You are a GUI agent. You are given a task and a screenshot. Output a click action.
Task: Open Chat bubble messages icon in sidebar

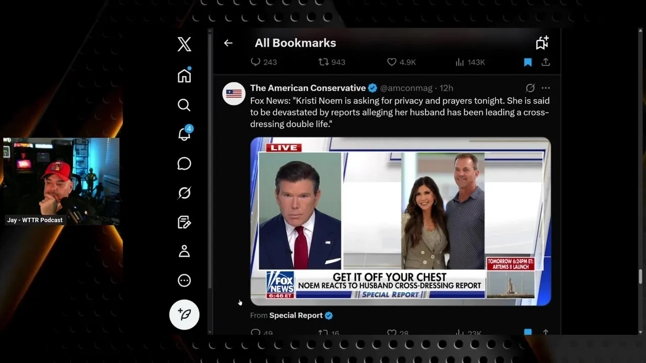(184, 163)
